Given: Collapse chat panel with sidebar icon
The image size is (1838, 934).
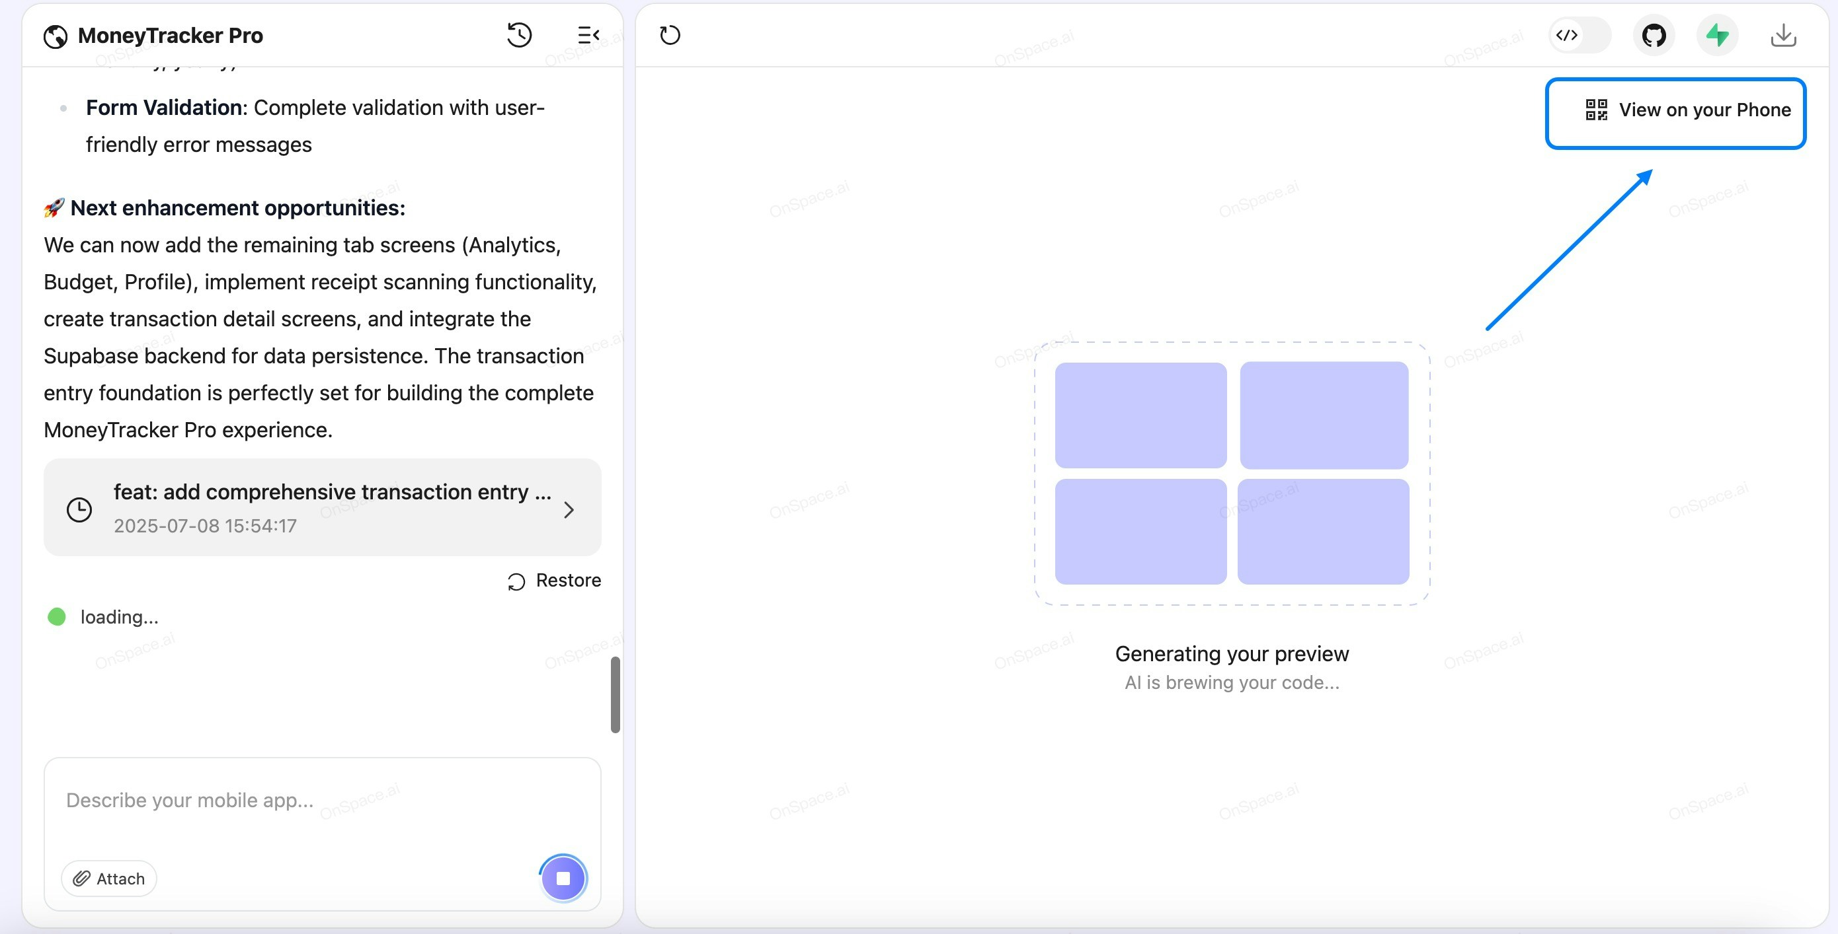Looking at the screenshot, I should pos(587,35).
